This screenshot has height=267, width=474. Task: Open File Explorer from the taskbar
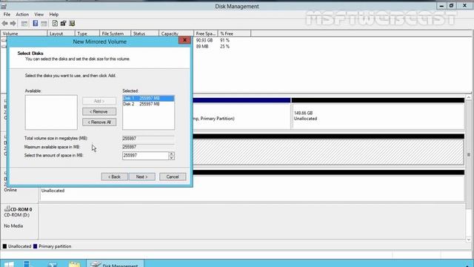point(74,264)
